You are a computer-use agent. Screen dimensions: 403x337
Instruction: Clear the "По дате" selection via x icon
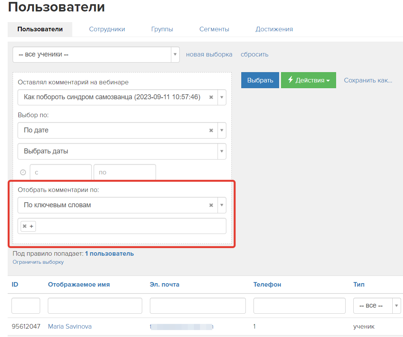point(211,130)
